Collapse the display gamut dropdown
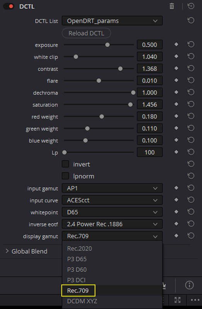 point(112,236)
